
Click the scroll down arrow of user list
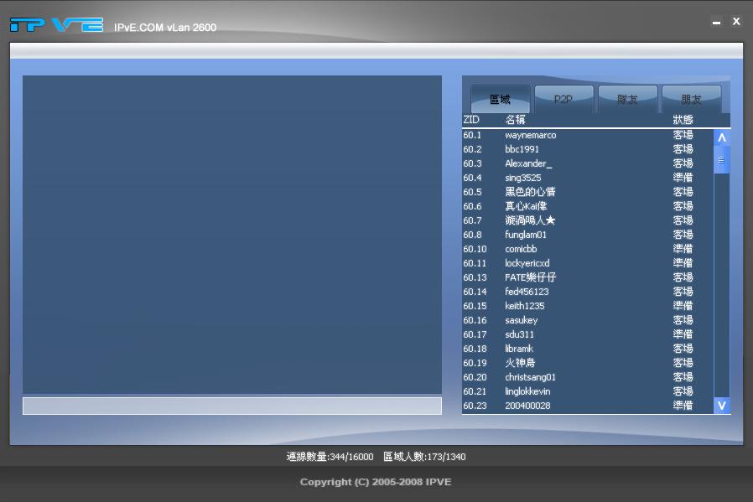[x=721, y=406]
